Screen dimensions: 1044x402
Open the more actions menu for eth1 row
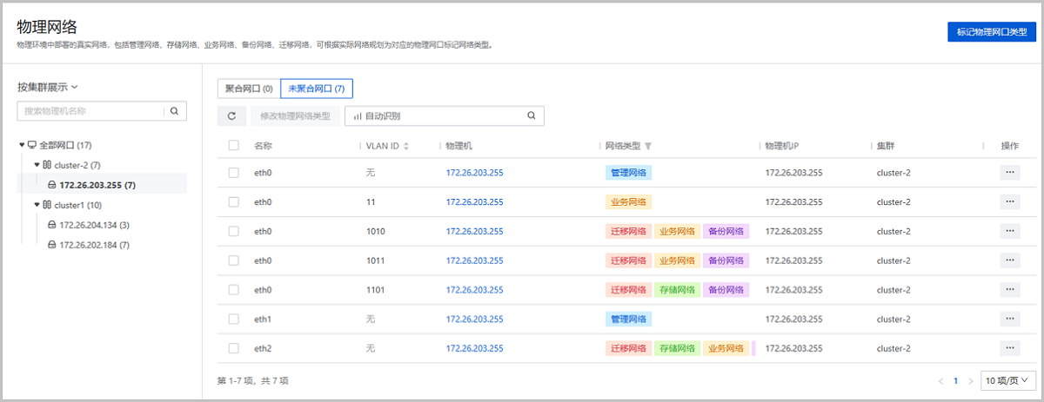(1009, 319)
